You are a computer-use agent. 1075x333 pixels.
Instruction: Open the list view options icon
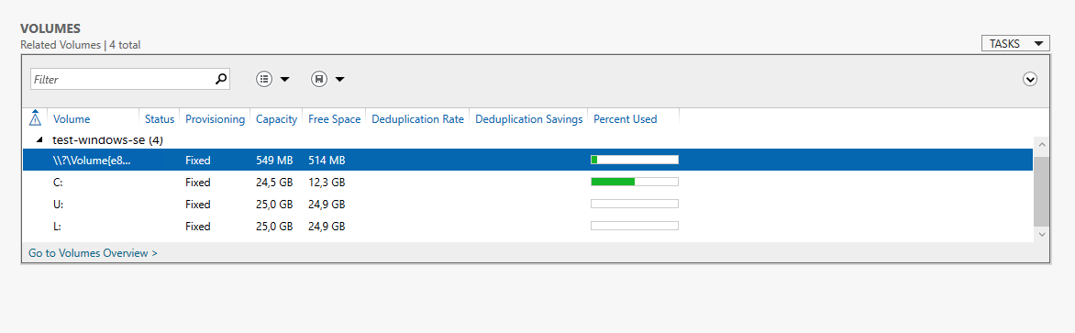pyautogui.click(x=265, y=80)
